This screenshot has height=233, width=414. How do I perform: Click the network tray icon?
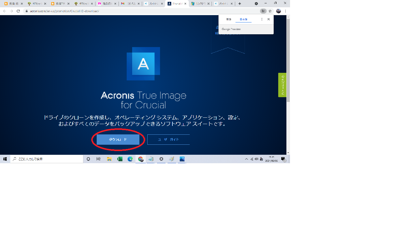(252, 159)
